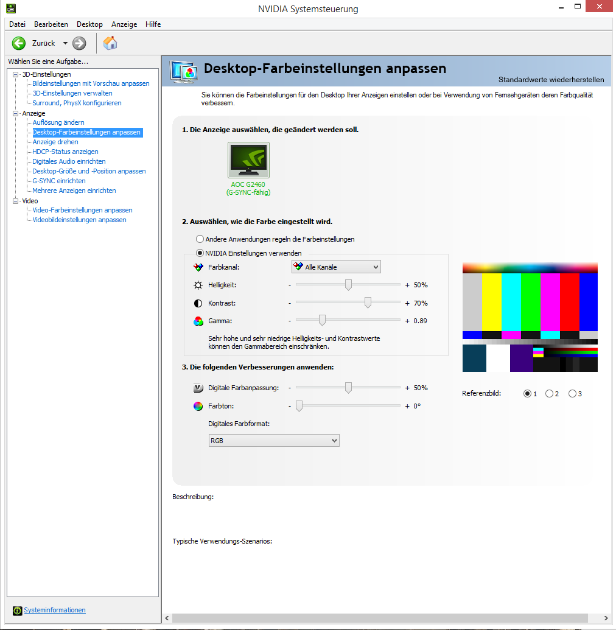Image resolution: width=616 pixels, height=630 pixels.
Task: Open Video-Farbeinstellungen anpassen
Action: click(82, 210)
